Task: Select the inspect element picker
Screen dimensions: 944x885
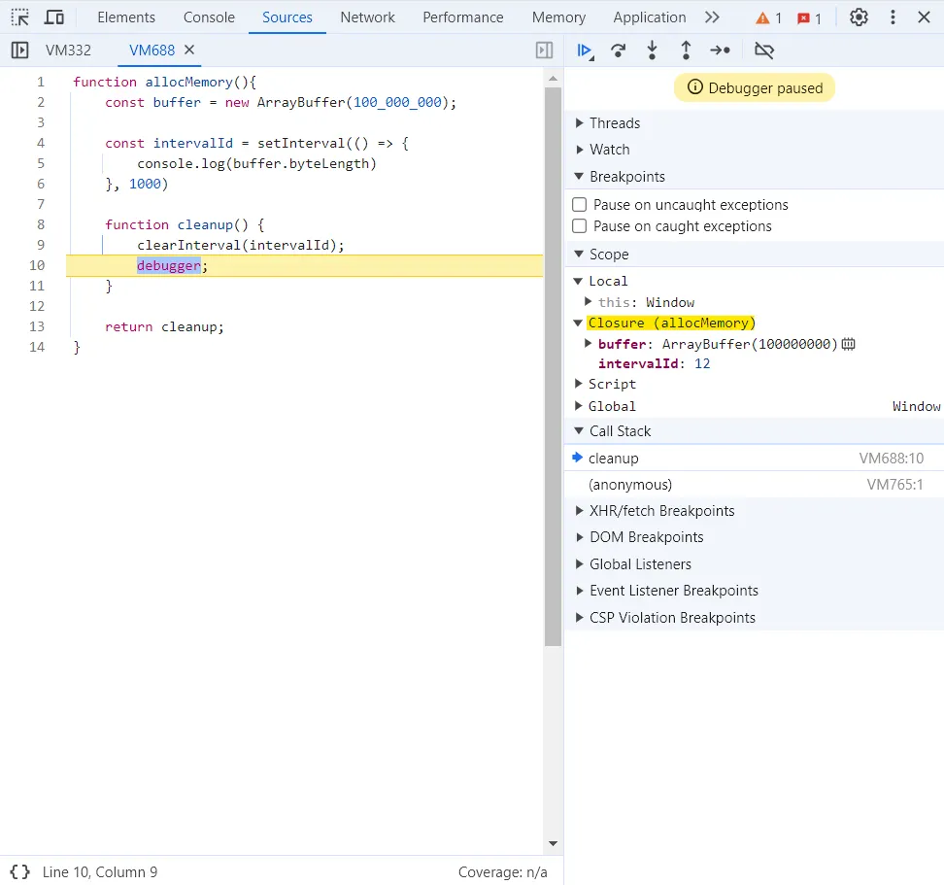Action: 19,17
